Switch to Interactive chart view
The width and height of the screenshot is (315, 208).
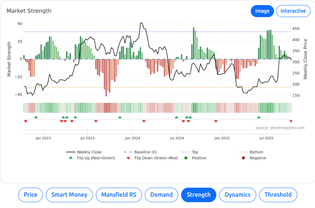pos(293,11)
